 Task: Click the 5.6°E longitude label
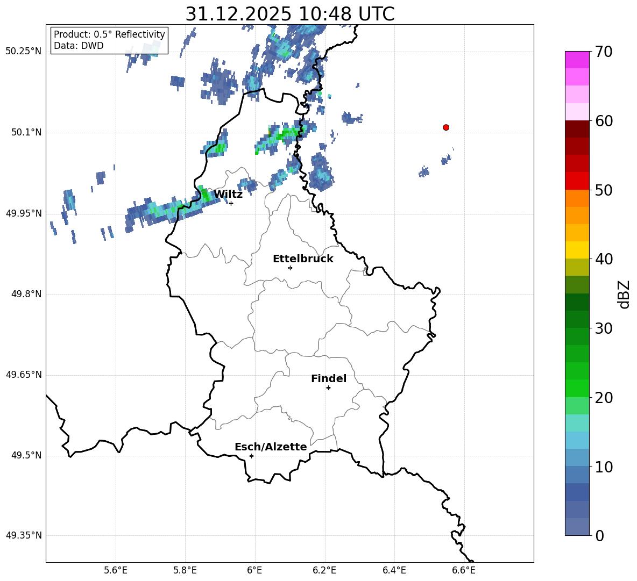[116, 570]
